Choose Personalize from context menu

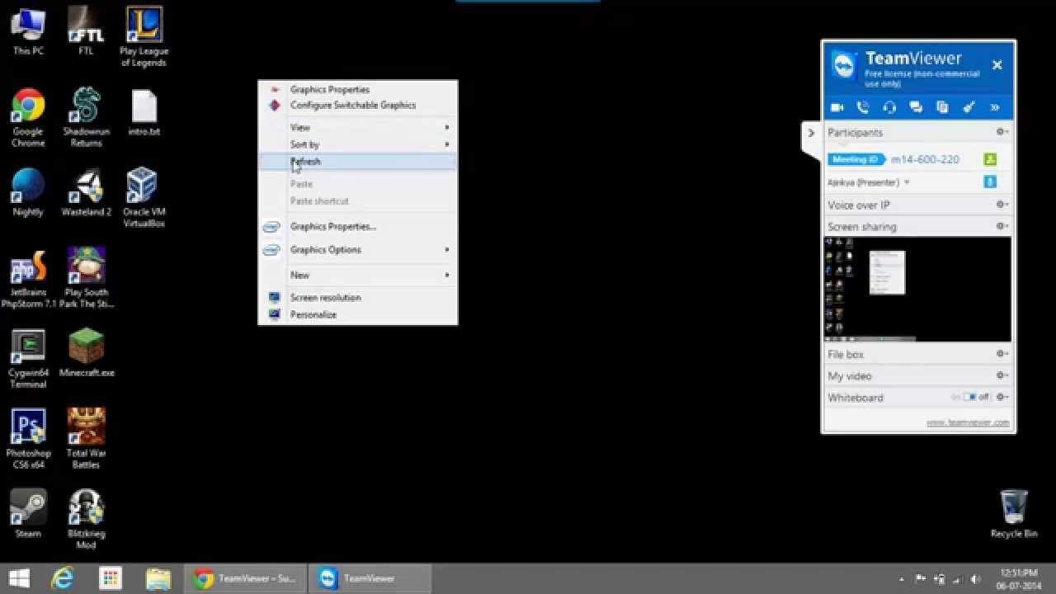point(358,314)
